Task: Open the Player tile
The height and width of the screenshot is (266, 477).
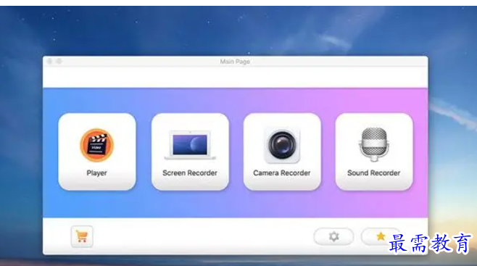Action: tap(97, 151)
